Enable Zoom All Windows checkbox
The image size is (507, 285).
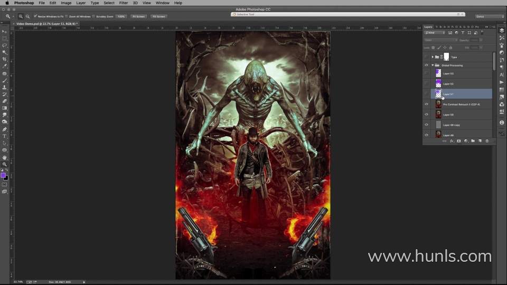pos(67,16)
